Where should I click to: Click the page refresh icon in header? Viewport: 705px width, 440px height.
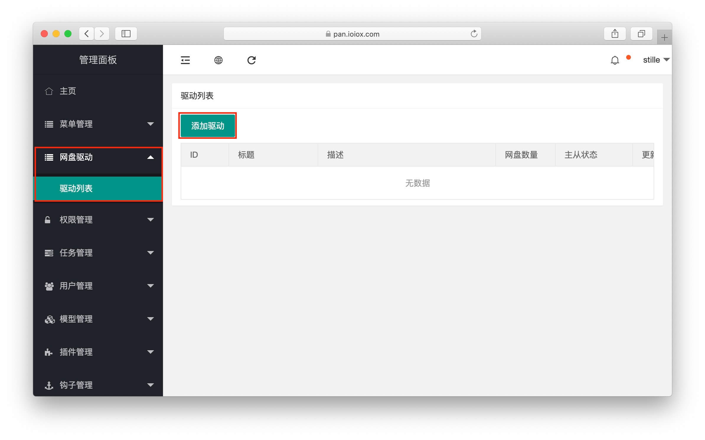pyautogui.click(x=251, y=60)
